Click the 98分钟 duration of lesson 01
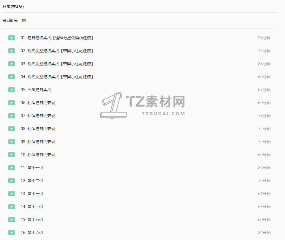The width and height of the screenshot is (285, 240). (x=264, y=38)
